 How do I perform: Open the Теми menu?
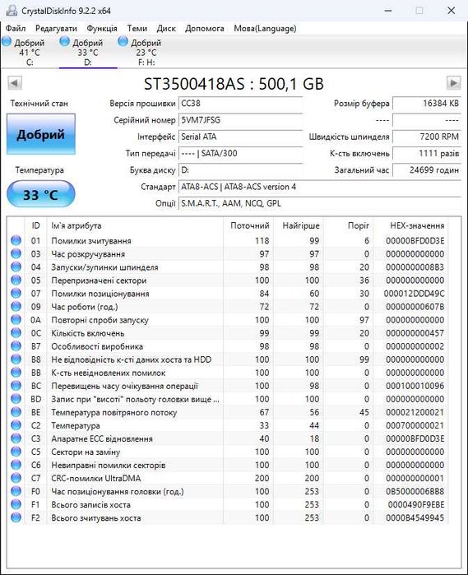click(137, 28)
